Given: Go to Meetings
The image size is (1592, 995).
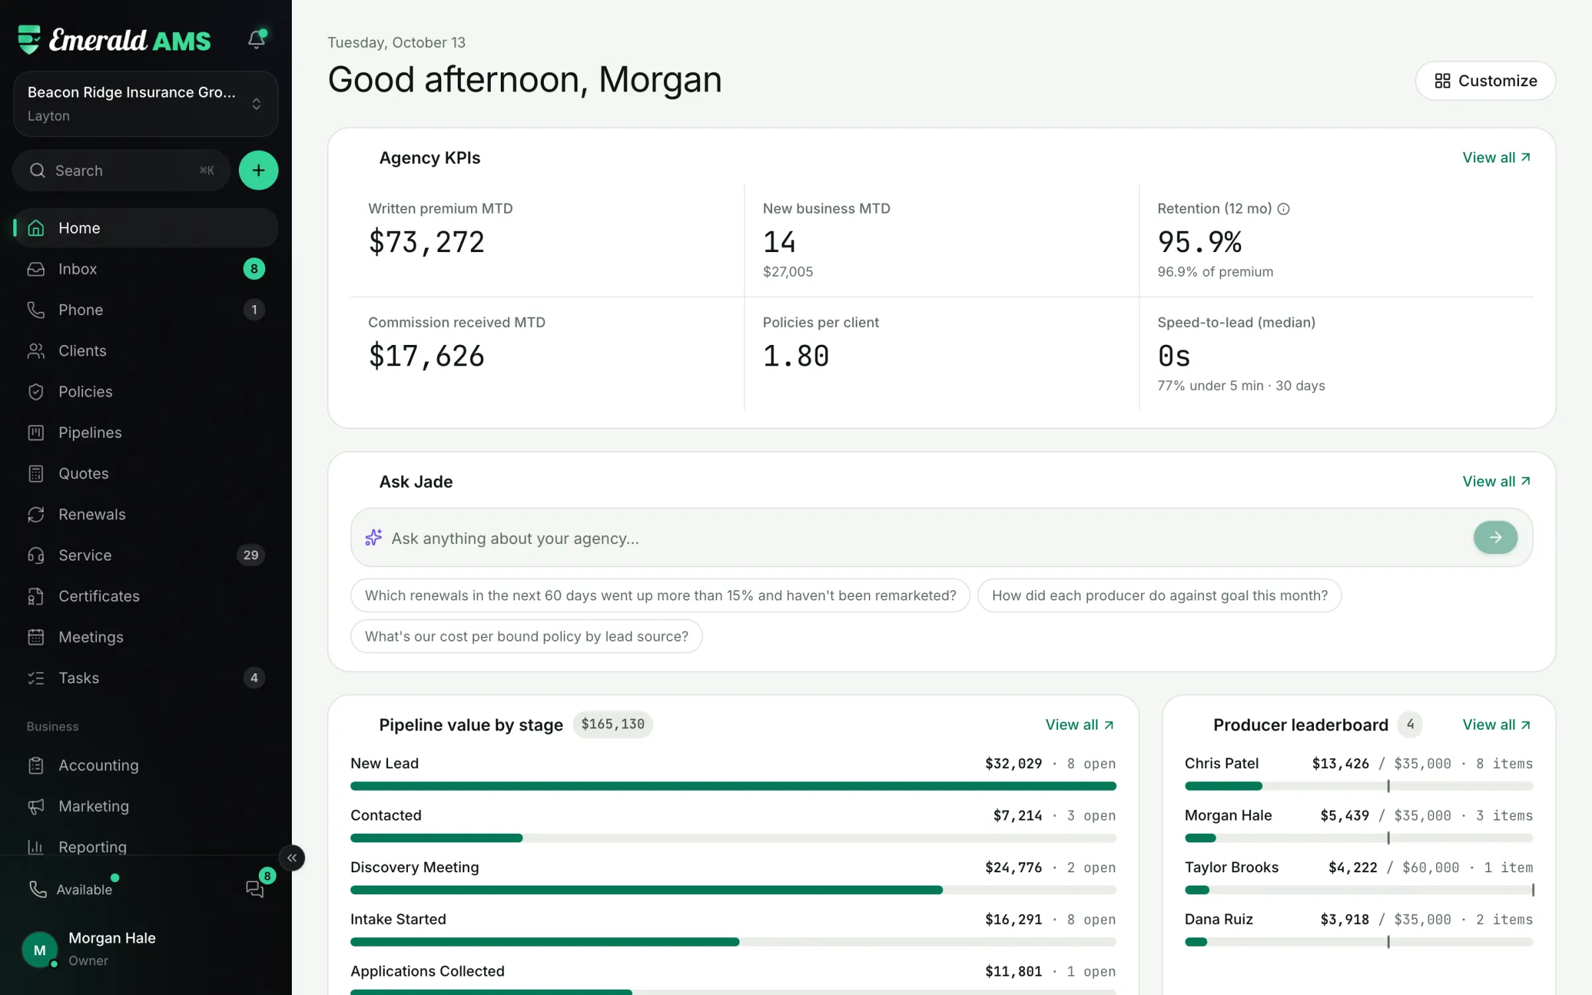Looking at the screenshot, I should (146, 637).
